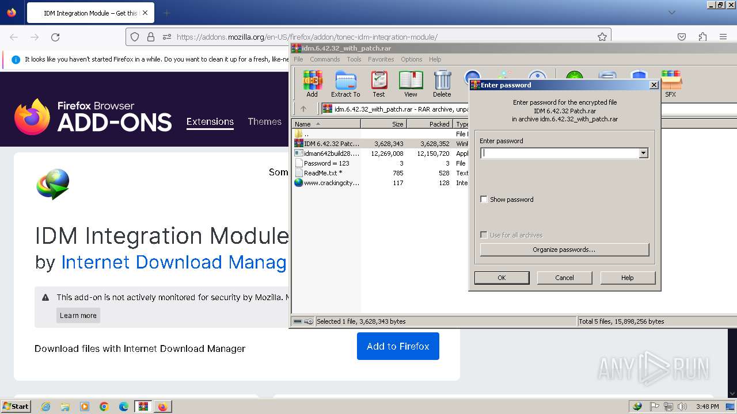Open WinRAR Options menu
This screenshot has height=414, width=737.
click(412, 59)
